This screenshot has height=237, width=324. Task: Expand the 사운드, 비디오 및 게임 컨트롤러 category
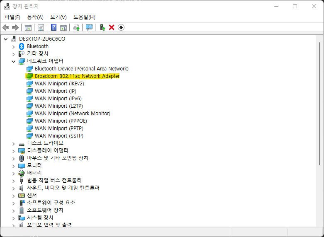pos(14,189)
